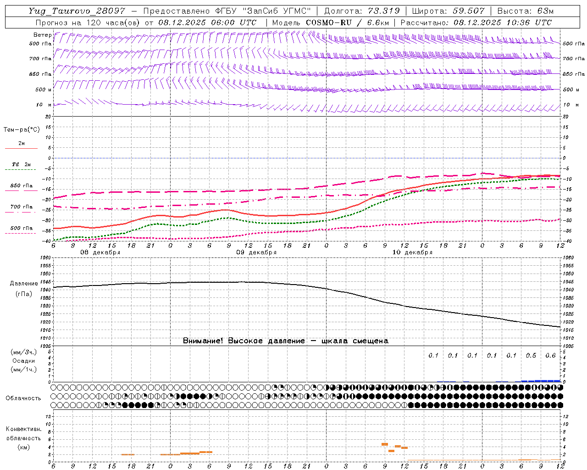Click the Широта: 59.507 value
Screen dimensions: 587x470
click(448, 11)
